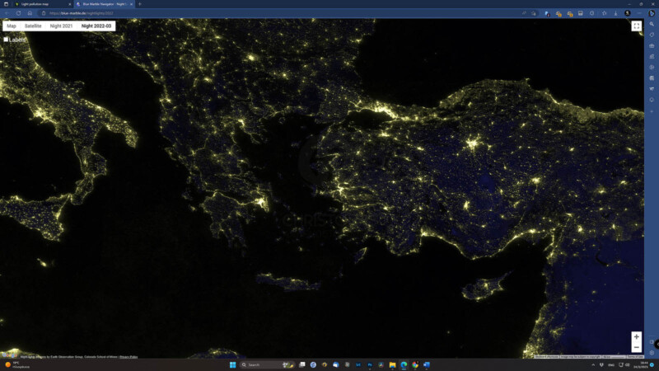Image resolution: width=659 pixels, height=371 pixels.
Task: Reload the page with refresh button
Action: 18,13
